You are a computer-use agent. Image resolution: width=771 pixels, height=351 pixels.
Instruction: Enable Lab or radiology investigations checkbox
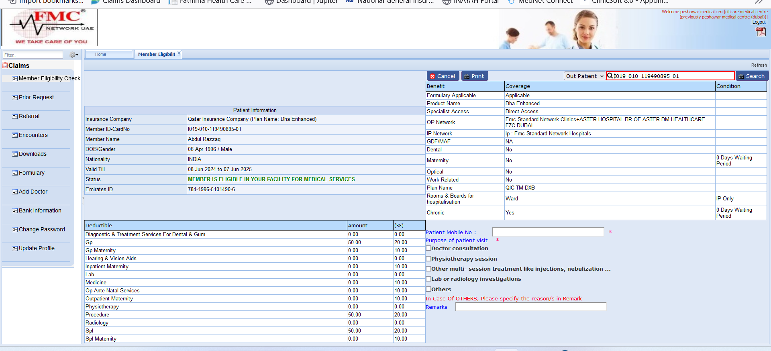click(428, 279)
